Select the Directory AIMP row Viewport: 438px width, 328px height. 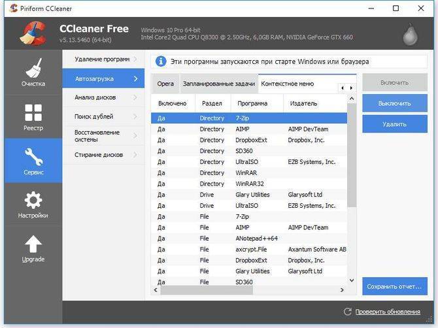(249, 129)
